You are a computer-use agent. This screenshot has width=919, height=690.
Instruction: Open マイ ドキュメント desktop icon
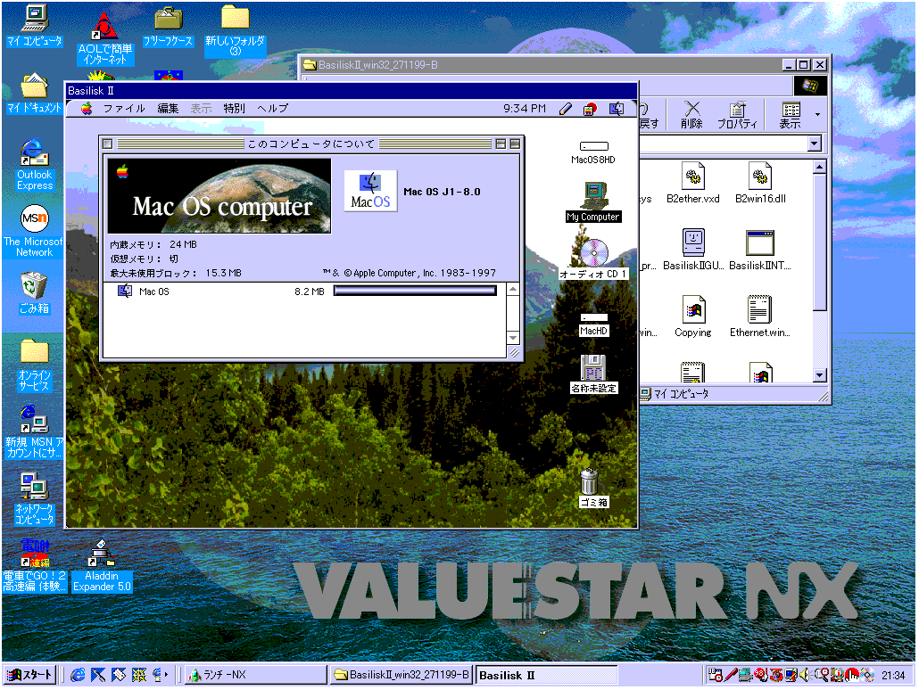click(34, 94)
